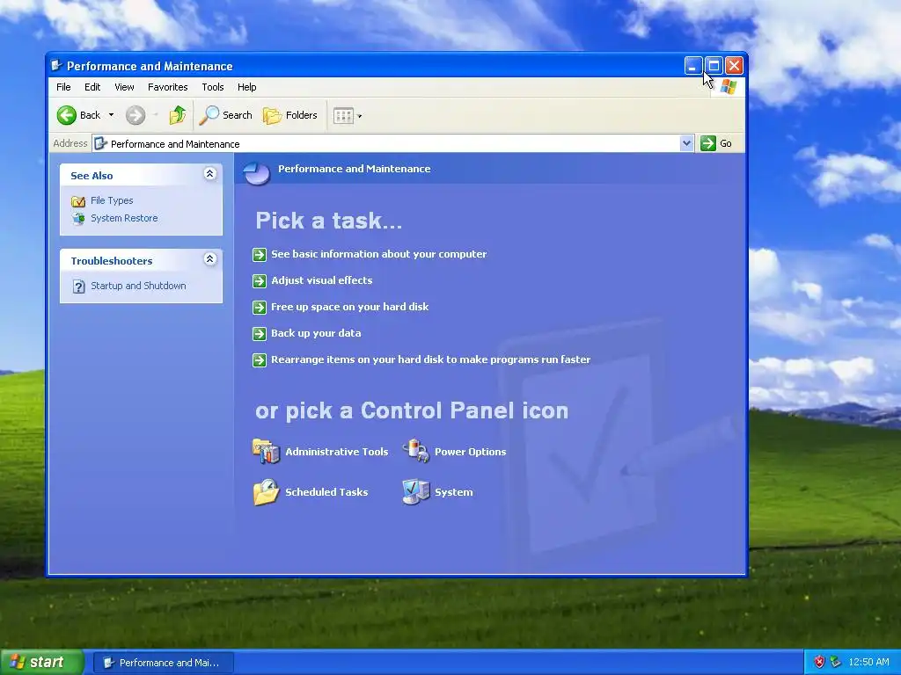The image size is (901, 675).
Task: Click the Scheduled Tasks label
Action: point(326,492)
